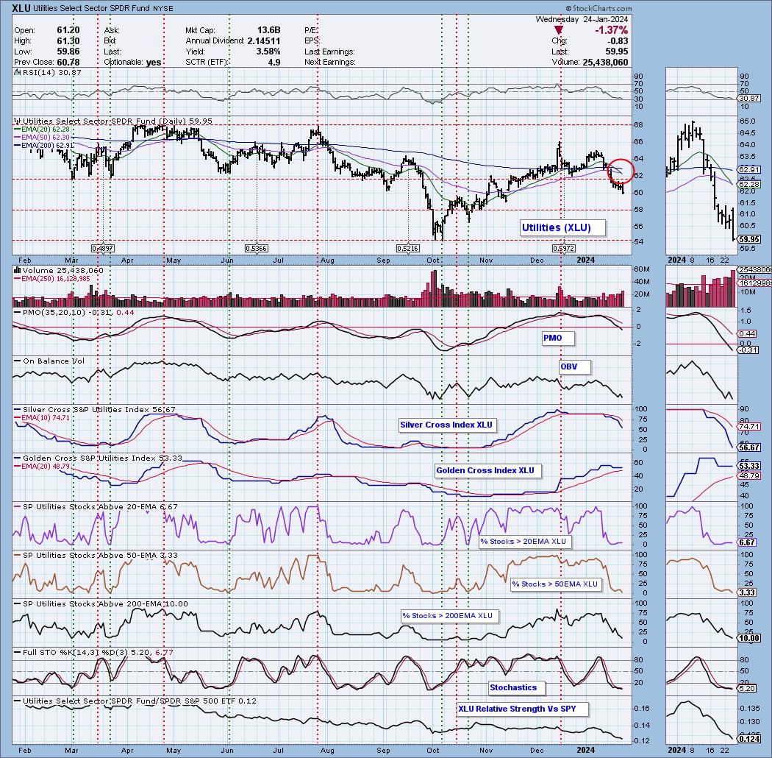Screen dimensions: 772x758
Task: Click the Chg value -0.83
Action: (x=618, y=41)
